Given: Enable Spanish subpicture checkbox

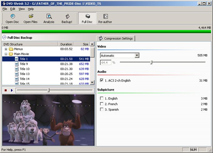Looking at the screenshot, I should pos(101,109).
